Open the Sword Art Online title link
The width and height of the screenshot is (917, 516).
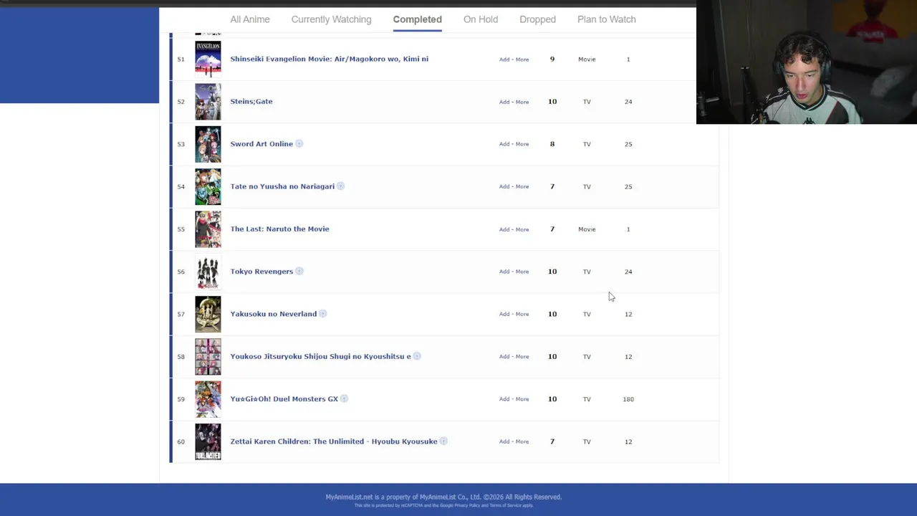[x=261, y=144]
